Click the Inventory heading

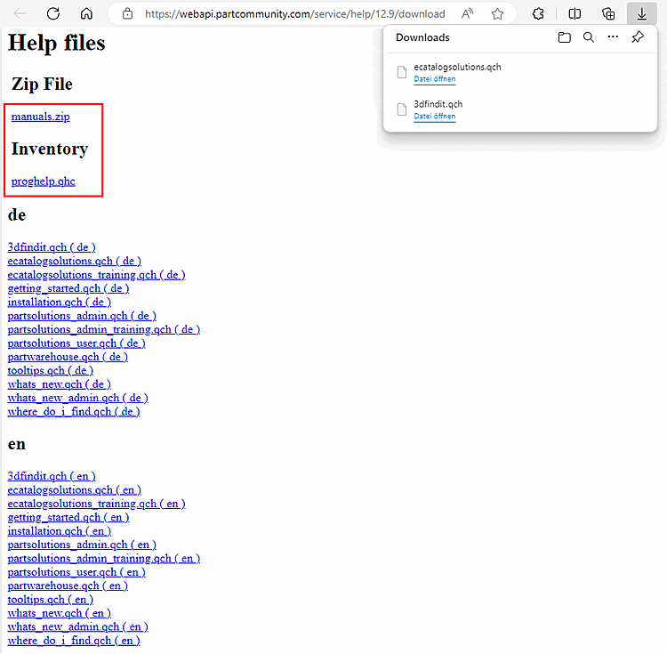[50, 149]
